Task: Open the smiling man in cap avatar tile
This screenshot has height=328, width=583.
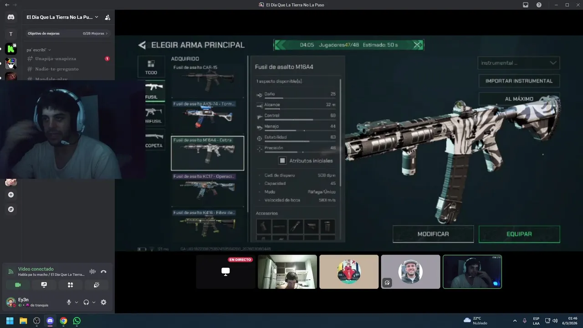Action: click(410, 272)
